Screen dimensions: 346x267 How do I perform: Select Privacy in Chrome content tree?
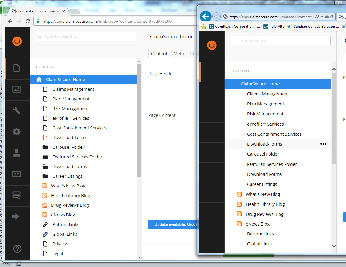[x=60, y=244]
